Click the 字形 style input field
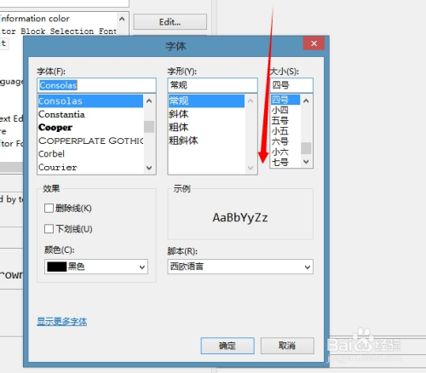 212,85
